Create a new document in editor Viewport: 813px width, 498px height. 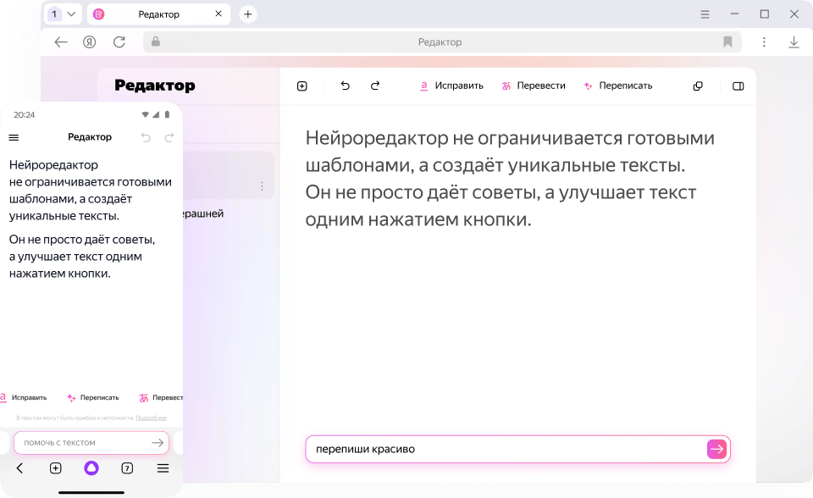coord(302,86)
